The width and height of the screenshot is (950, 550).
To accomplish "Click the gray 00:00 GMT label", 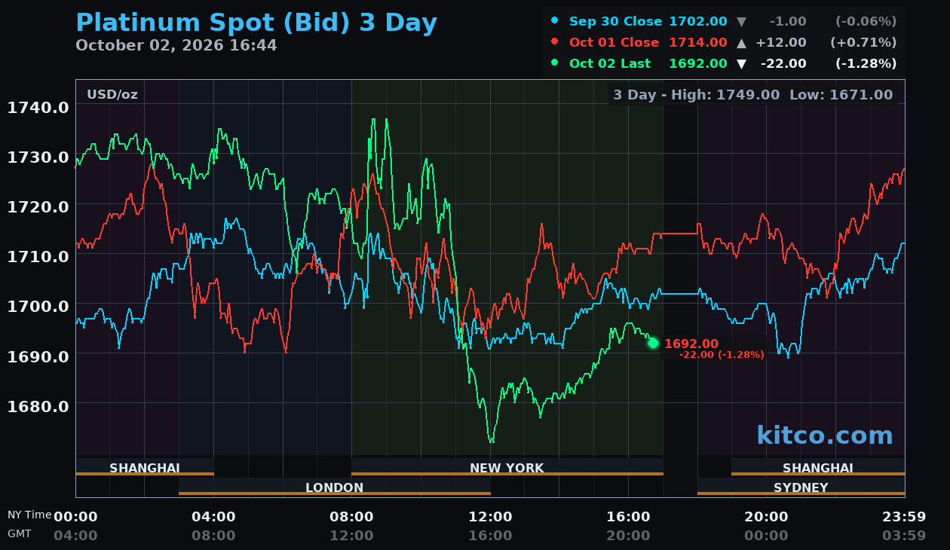I will pyautogui.click(x=766, y=536).
